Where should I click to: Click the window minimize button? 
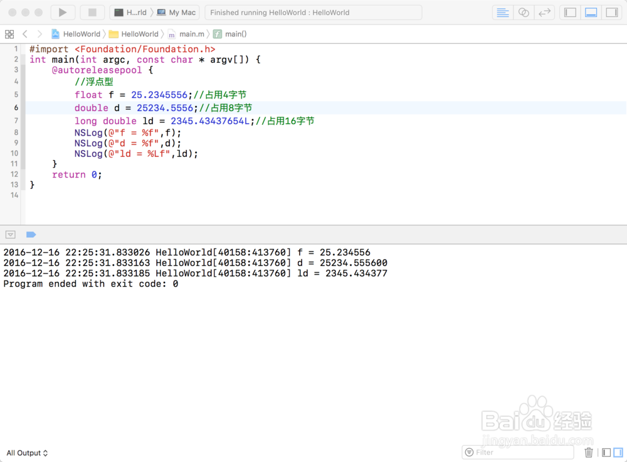(x=26, y=13)
